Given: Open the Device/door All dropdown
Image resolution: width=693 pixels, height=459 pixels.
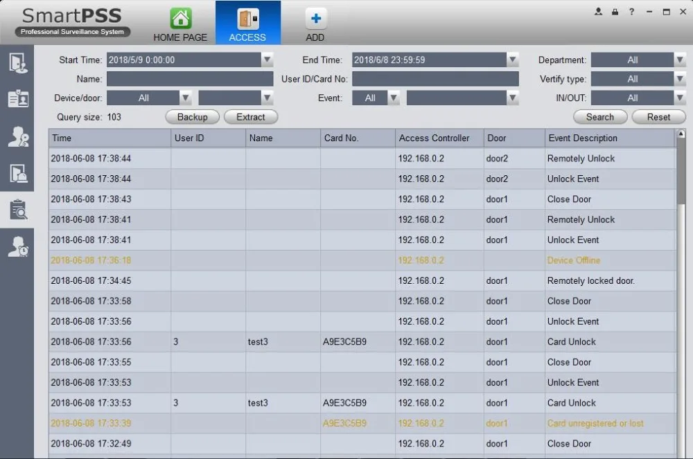Looking at the screenshot, I should [x=149, y=98].
